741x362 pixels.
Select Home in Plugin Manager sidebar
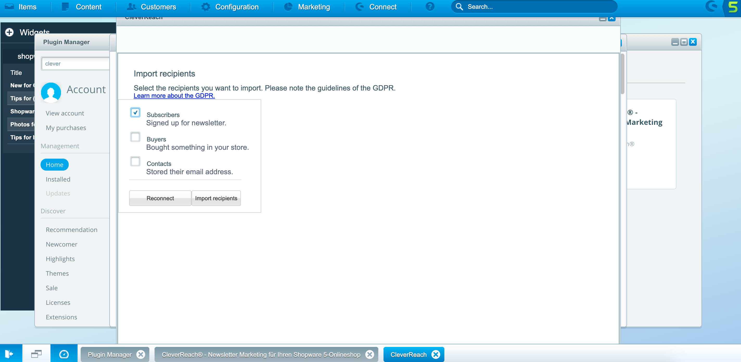pyautogui.click(x=55, y=165)
